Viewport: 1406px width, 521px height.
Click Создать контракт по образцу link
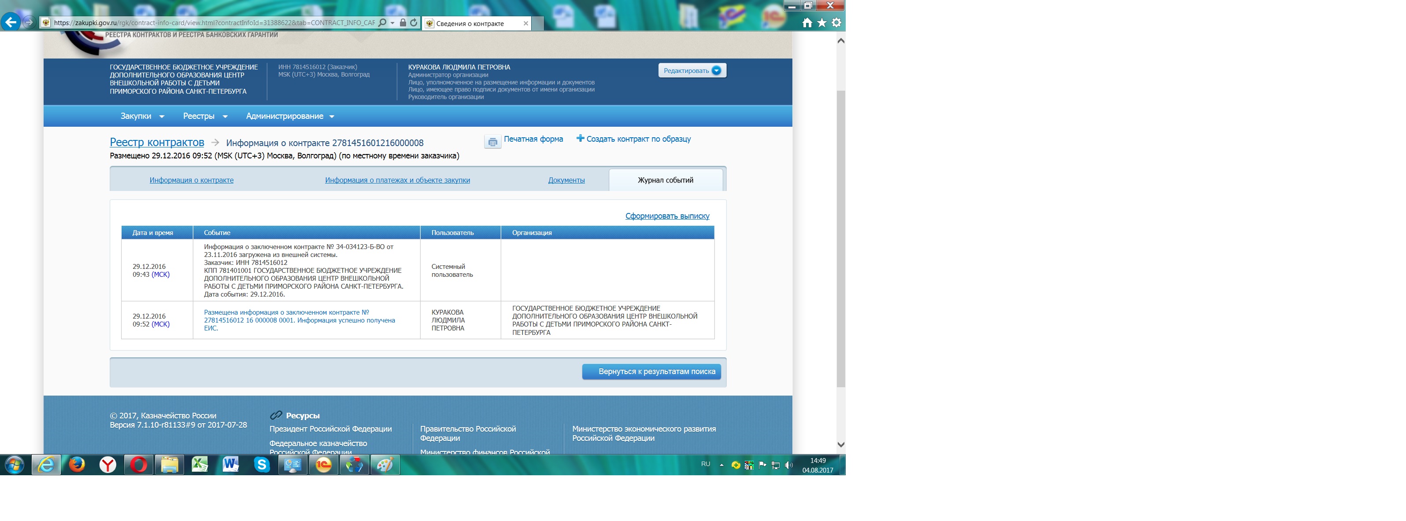pyautogui.click(x=638, y=139)
